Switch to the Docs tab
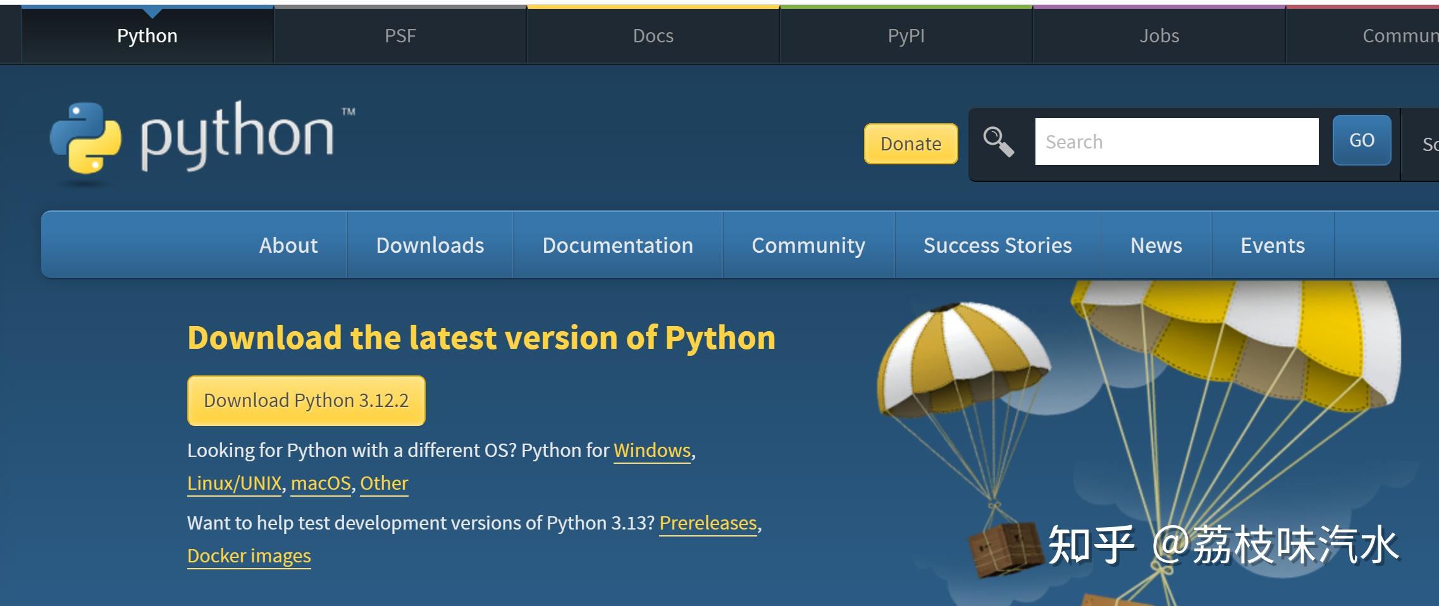1439x606 pixels. pyautogui.click(x=653, y=35)
